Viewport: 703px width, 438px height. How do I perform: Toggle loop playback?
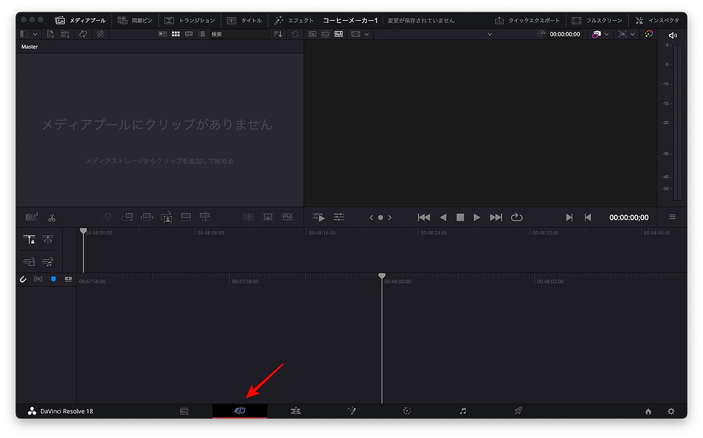[517, 217]
